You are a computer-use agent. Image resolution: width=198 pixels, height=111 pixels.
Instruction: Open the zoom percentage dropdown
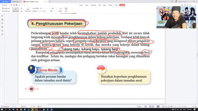pos(172,106)
